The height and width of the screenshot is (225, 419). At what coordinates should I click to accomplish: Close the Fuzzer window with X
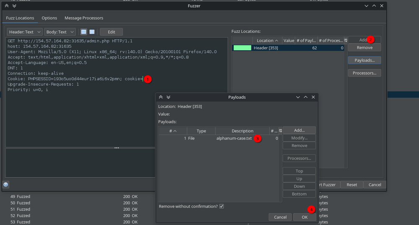(382, 5)
